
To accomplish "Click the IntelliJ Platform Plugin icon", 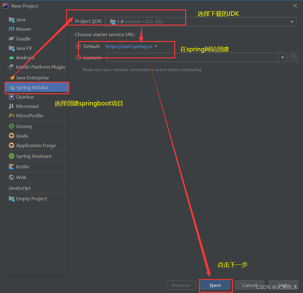I will click(12, 67).
